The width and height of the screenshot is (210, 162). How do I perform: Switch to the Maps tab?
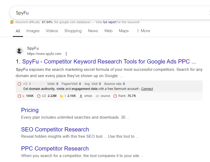(124, 31)
